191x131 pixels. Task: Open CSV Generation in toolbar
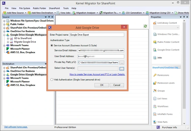(x=132, y=13)
